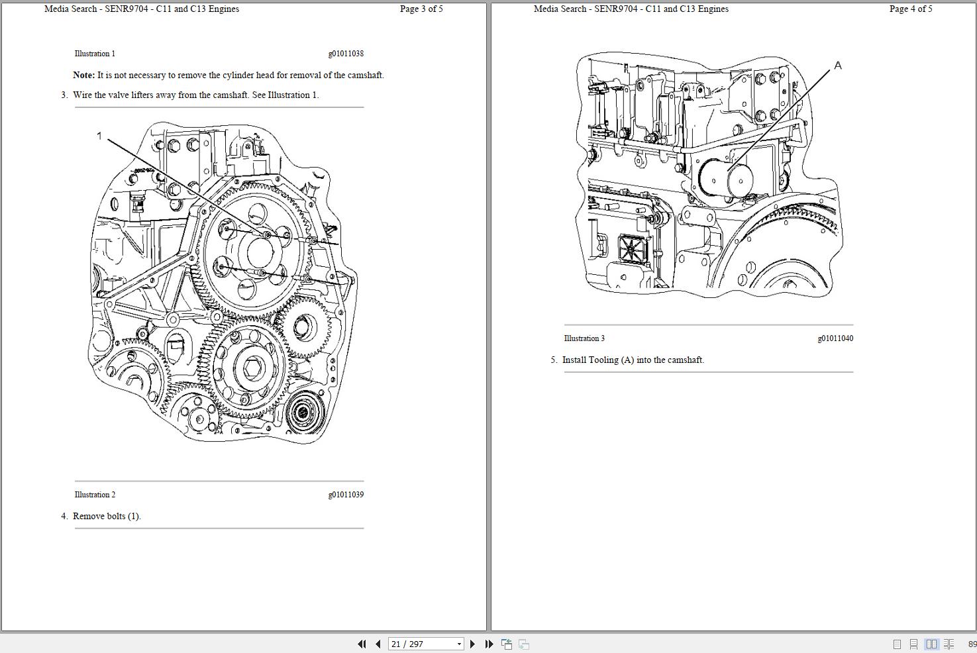Skip to the last page
This screenshot has height=653, width=977.
[x=488, y=643]
